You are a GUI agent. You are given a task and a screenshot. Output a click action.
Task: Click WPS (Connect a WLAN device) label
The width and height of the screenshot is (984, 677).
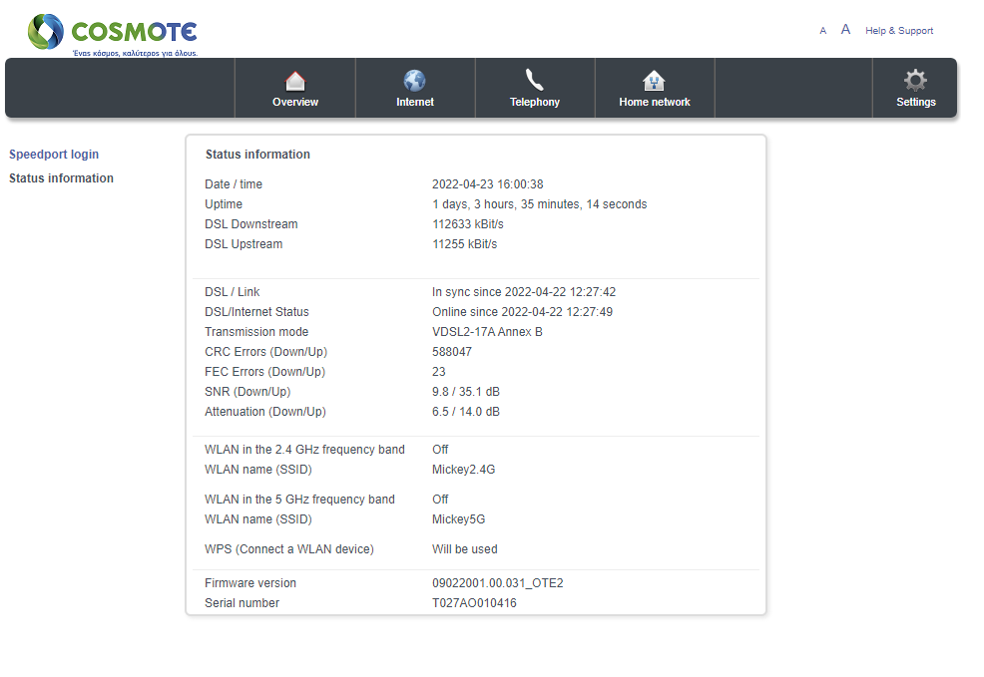(289, 549)
